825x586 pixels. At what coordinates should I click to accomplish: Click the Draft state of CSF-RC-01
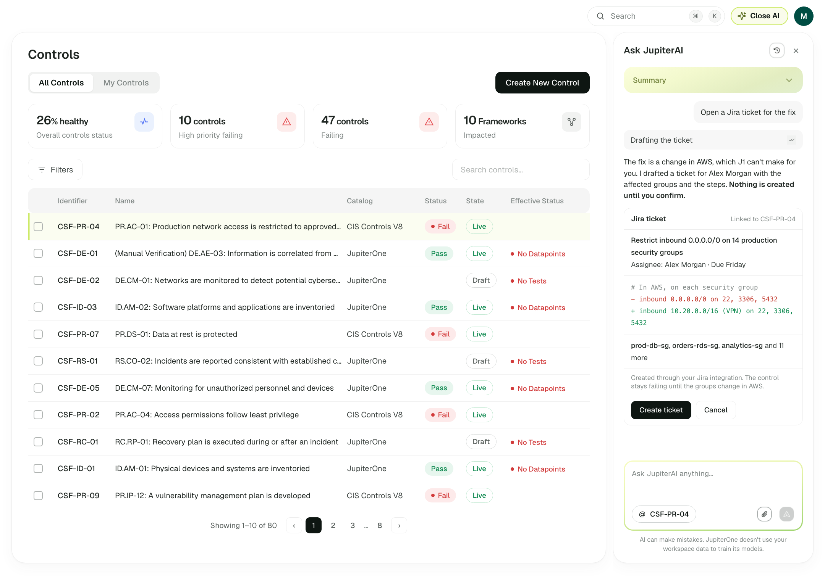(481, 441)
